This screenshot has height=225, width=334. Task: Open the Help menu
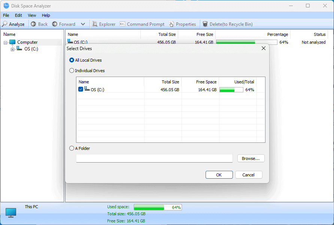[x=46, y=15]
